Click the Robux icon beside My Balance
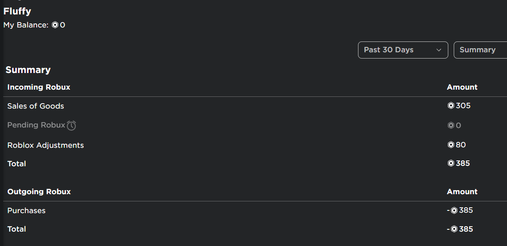Screen dimensions: 507x246 tap(55, 25)
